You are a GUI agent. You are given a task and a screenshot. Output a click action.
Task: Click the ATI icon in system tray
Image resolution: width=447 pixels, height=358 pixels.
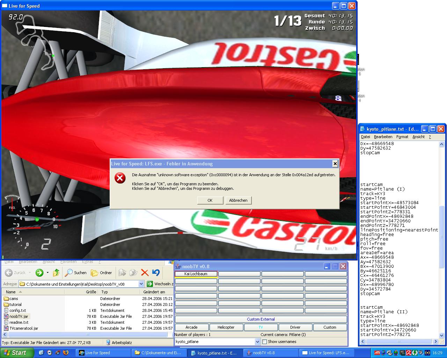point(377,353)
